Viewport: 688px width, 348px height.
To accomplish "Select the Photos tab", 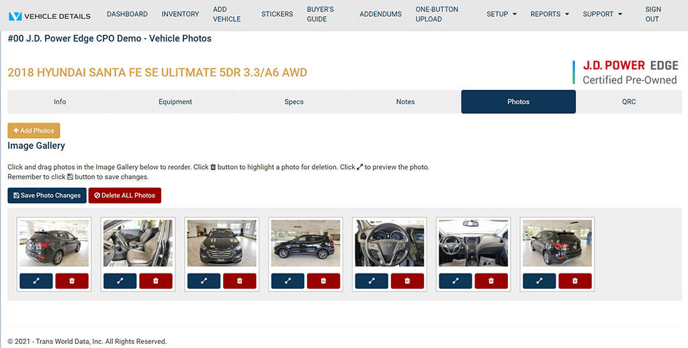I will (x=518, y=101).
